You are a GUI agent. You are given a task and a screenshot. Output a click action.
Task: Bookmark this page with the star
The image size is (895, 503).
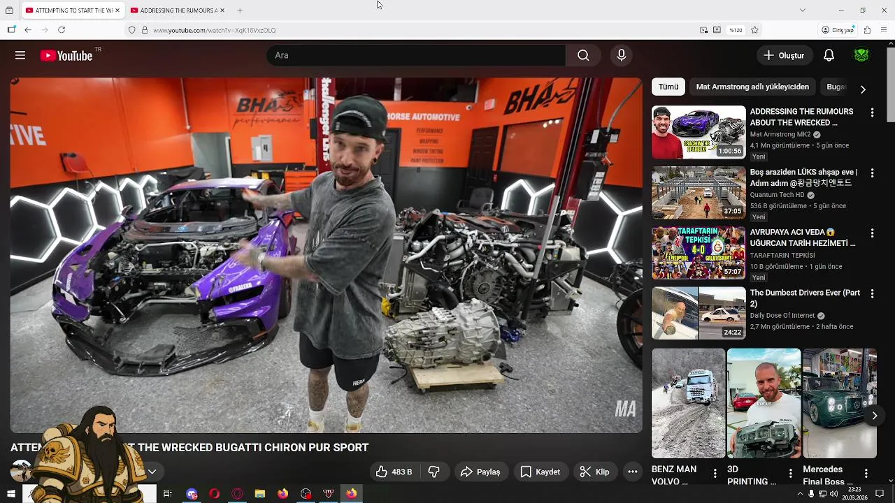click(x=754, y=30)
